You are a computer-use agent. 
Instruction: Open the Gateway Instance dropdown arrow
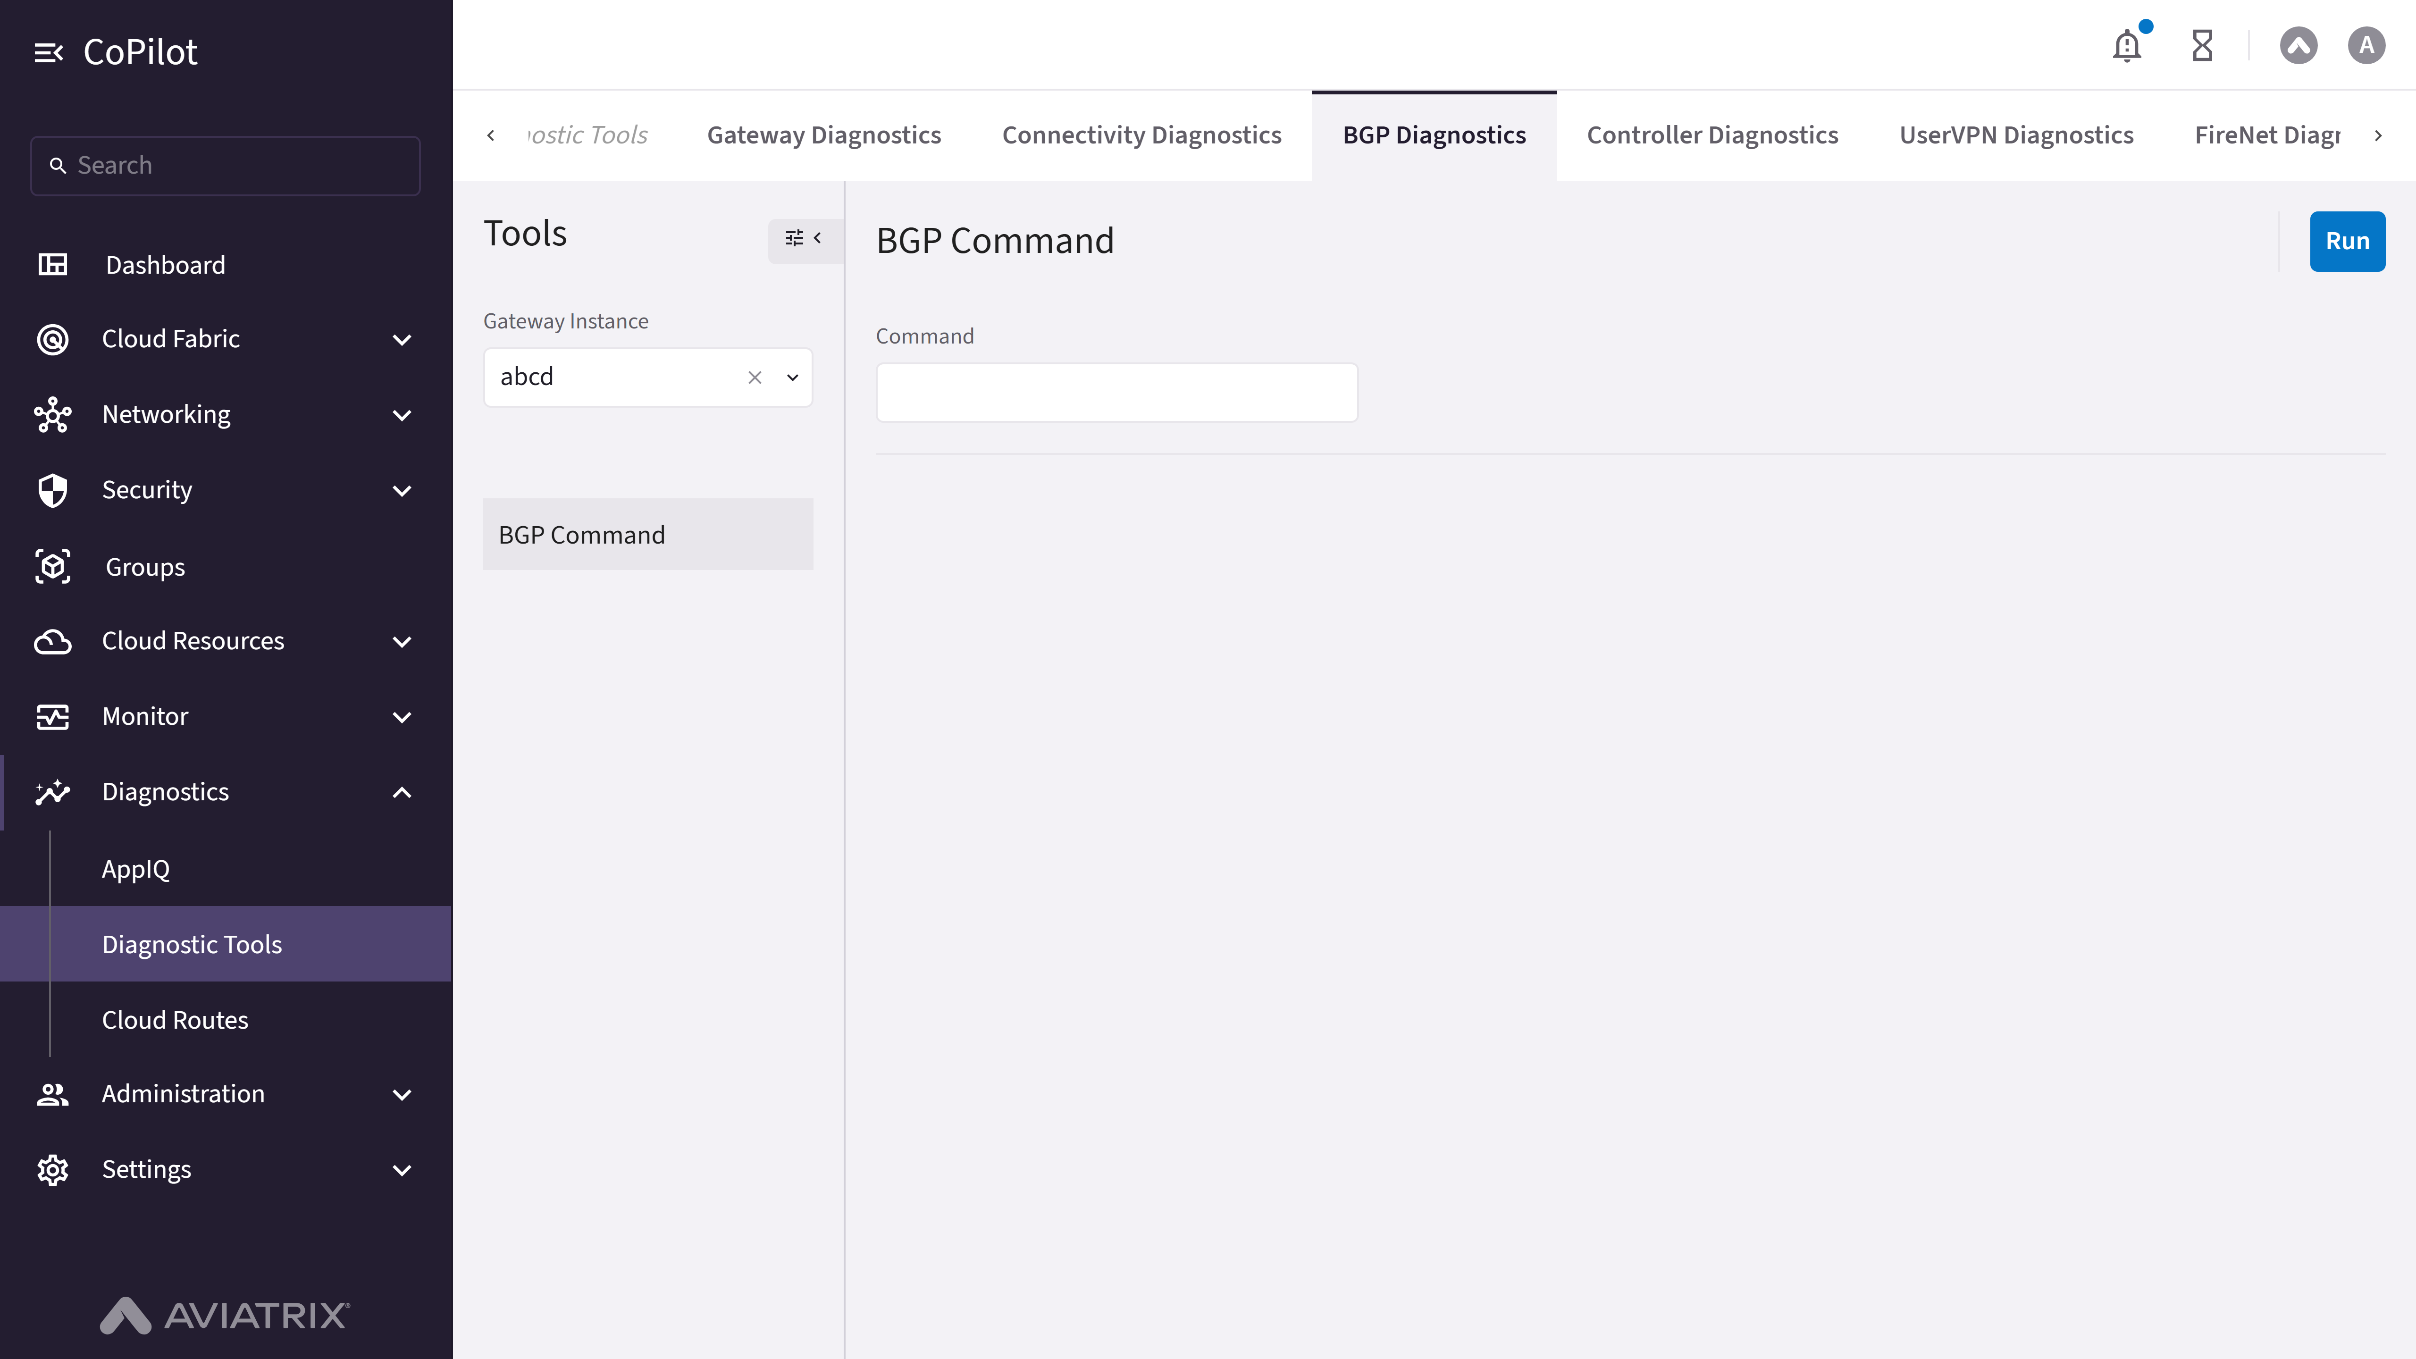(793, 377)
